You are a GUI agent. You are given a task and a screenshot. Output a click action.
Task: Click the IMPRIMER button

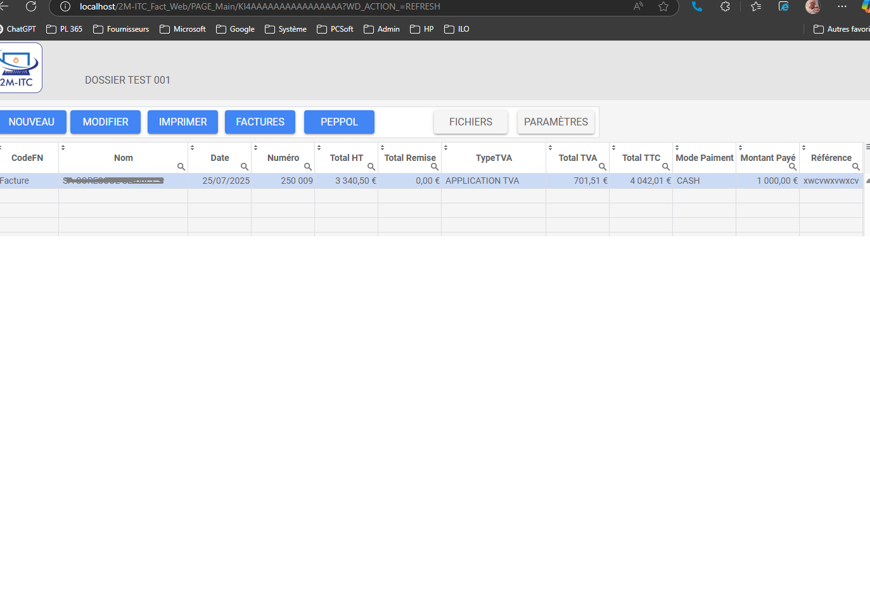tap(182, 122)
